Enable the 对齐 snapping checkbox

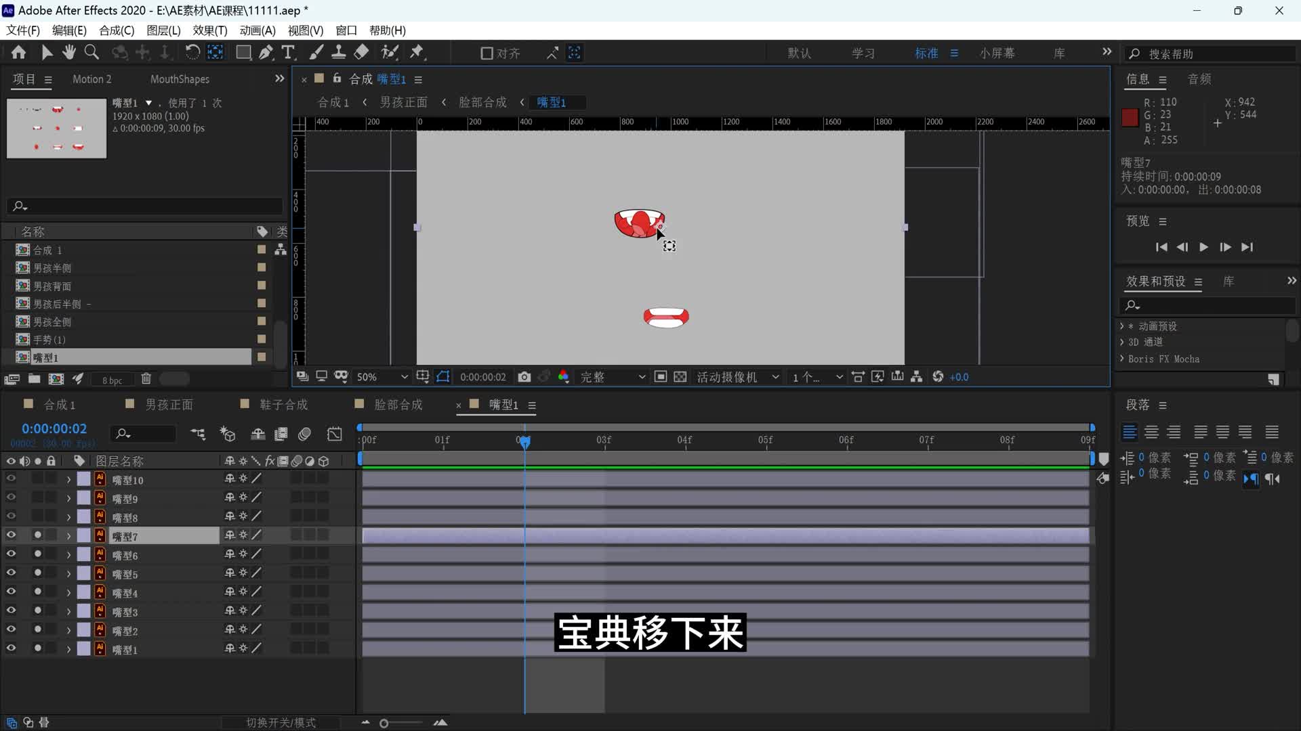(487, 53)
